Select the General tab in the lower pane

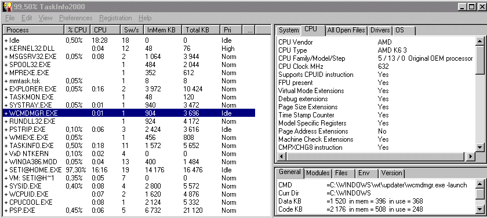(289, 172)
